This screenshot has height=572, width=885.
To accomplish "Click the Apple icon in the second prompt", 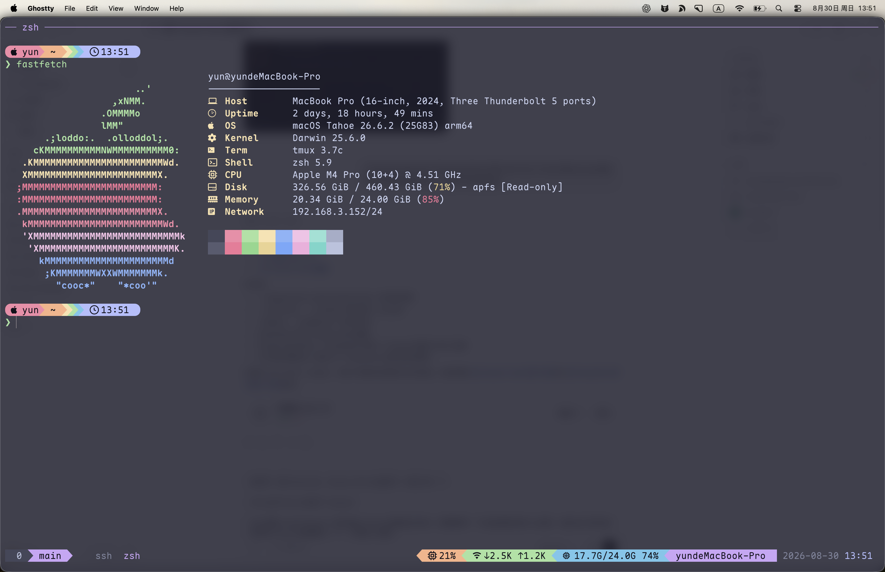I will coord(14,310).
